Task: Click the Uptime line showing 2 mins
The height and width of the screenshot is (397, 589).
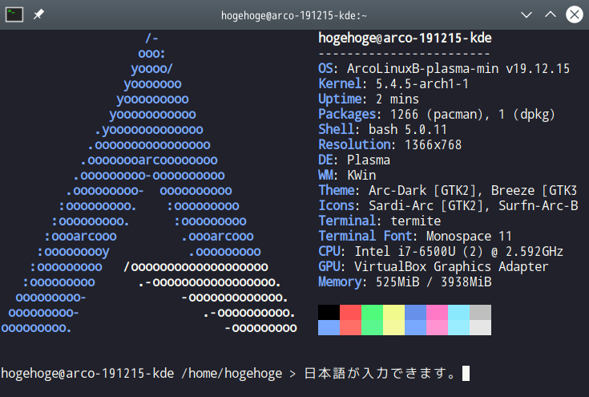Action: point(369,99)
